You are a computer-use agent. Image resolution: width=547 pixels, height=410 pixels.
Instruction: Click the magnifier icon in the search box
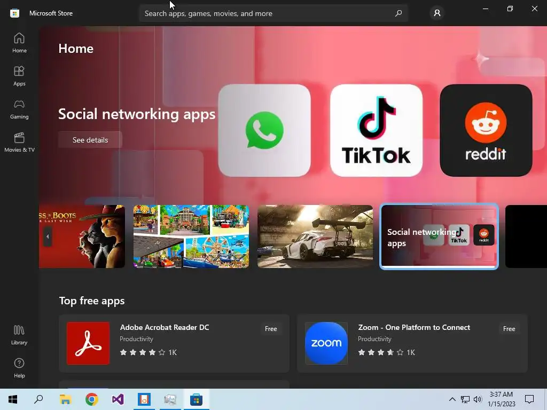(x=398, y=13)
